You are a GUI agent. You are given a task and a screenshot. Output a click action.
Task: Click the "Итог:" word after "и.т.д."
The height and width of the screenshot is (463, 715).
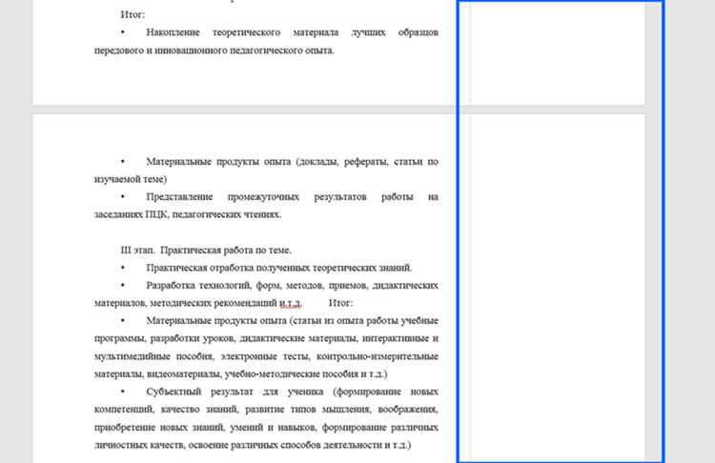[340, 303]
